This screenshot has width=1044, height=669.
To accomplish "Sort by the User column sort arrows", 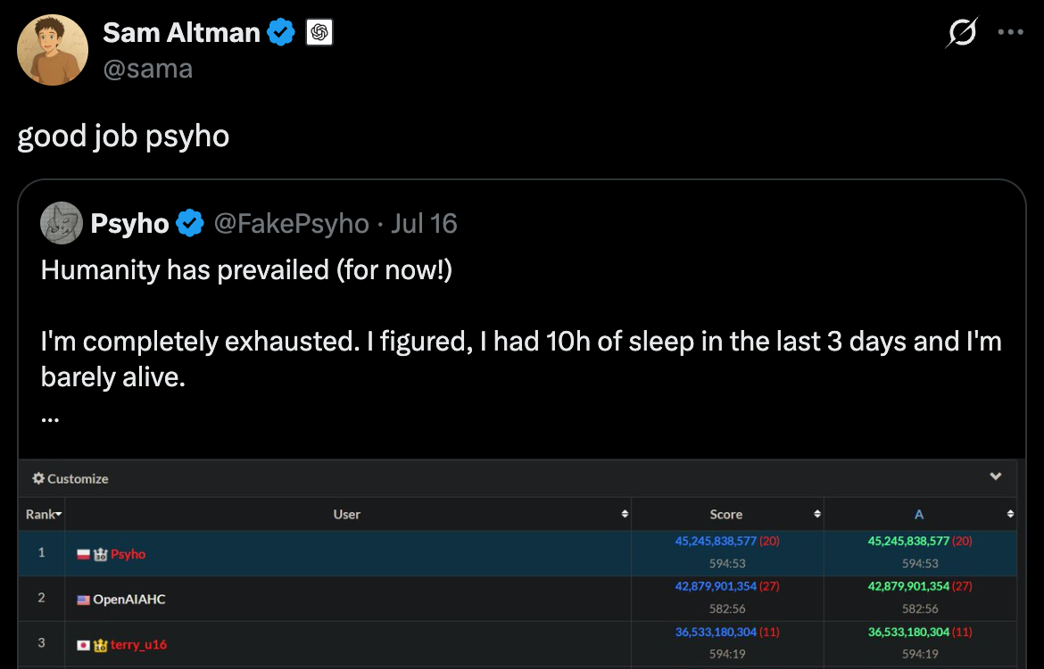I will (x=625, y=515).
